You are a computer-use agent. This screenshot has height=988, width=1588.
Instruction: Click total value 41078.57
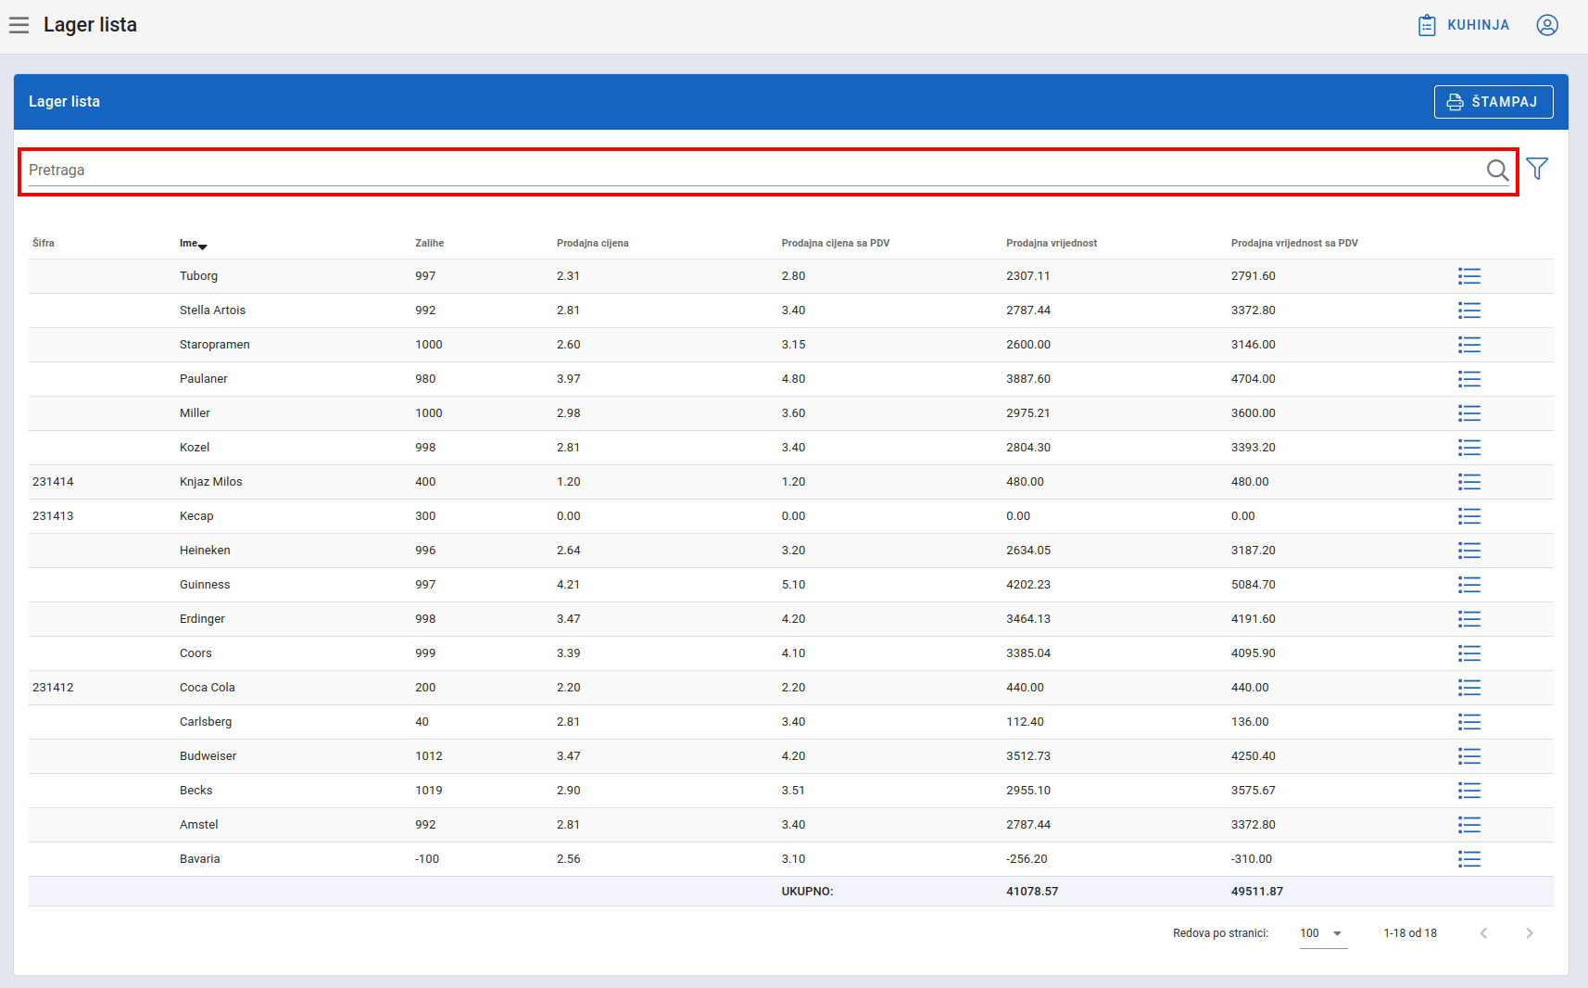point(1032,892)
